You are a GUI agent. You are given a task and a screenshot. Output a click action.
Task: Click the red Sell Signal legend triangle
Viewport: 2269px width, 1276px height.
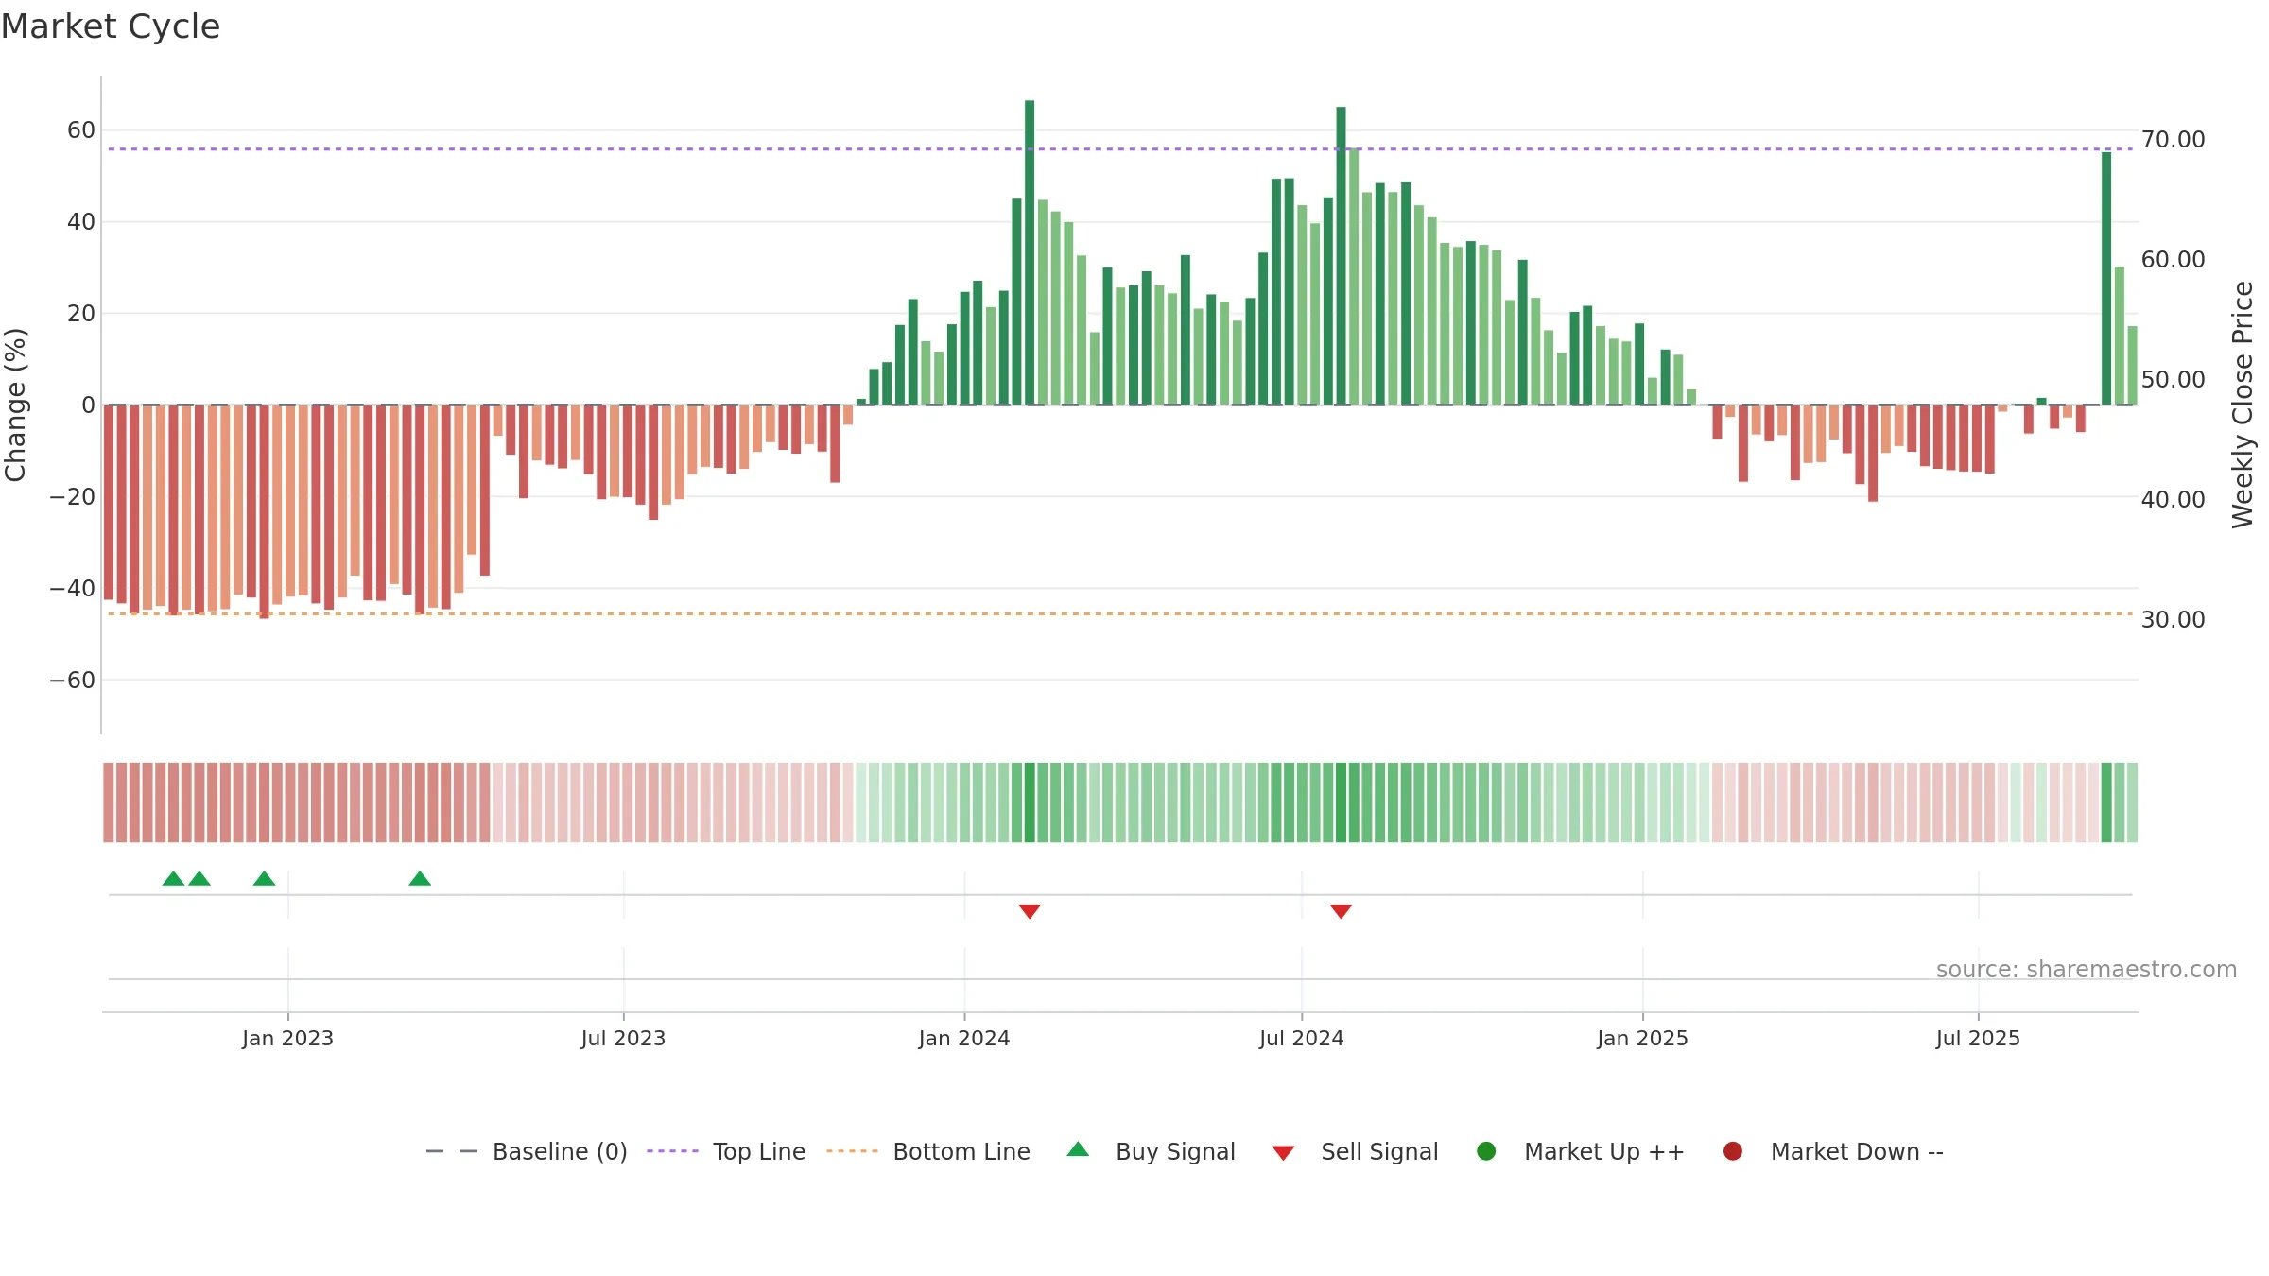pos(1283,1153)
